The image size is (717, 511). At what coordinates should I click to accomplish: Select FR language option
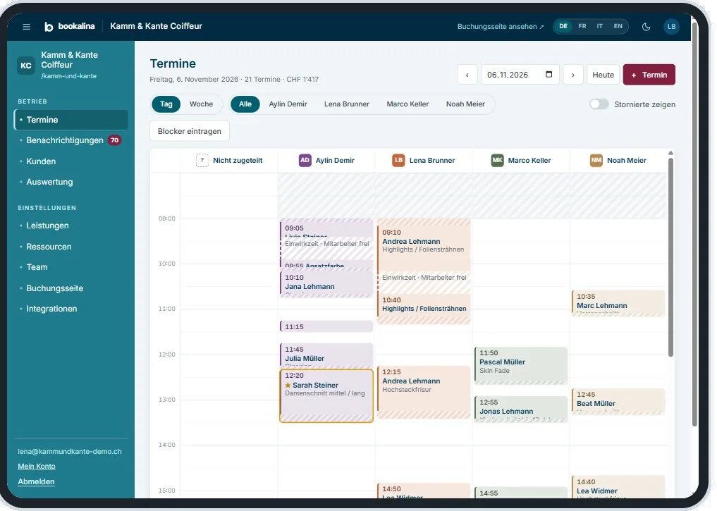[582, 27]
